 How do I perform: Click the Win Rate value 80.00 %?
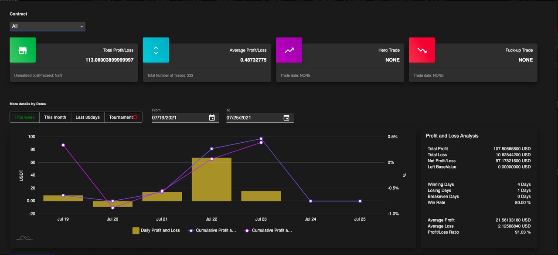(523, 203)
